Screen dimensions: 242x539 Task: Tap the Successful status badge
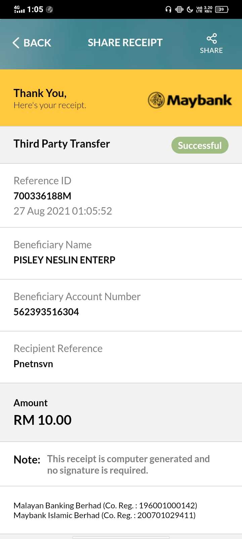point(200,145)
